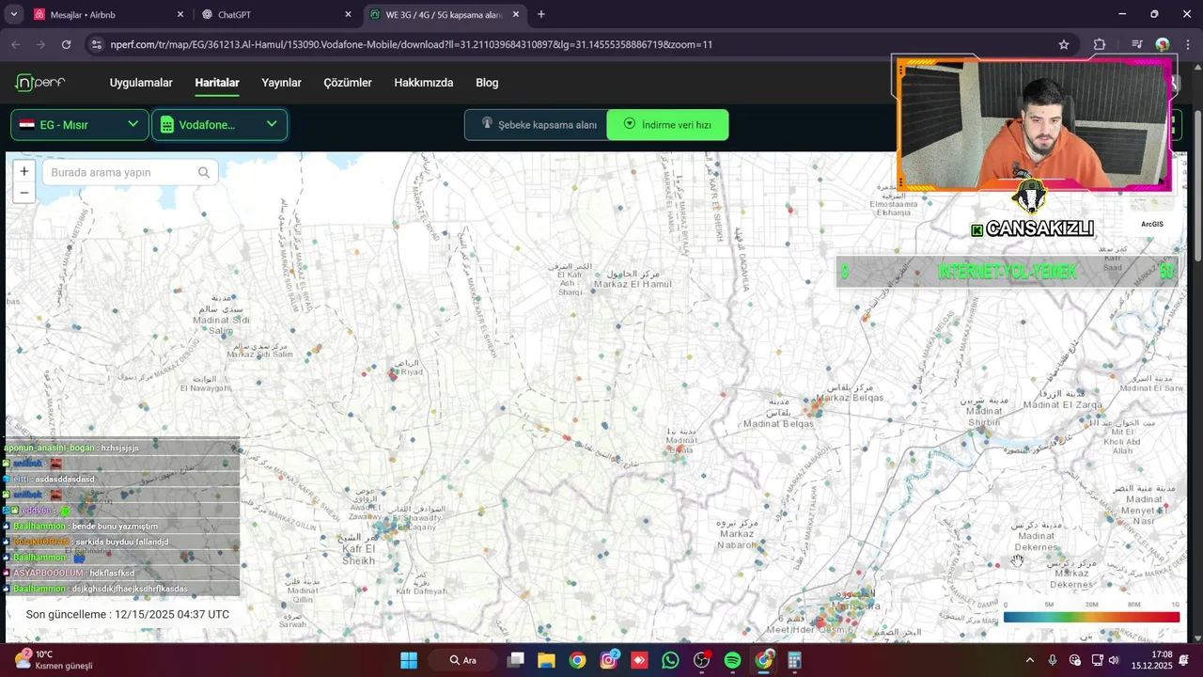This screenshot has height=677, width=1203.
Task: Open Chrome profile avatar
Action: pyautogui.click(x=1163, y=44)
